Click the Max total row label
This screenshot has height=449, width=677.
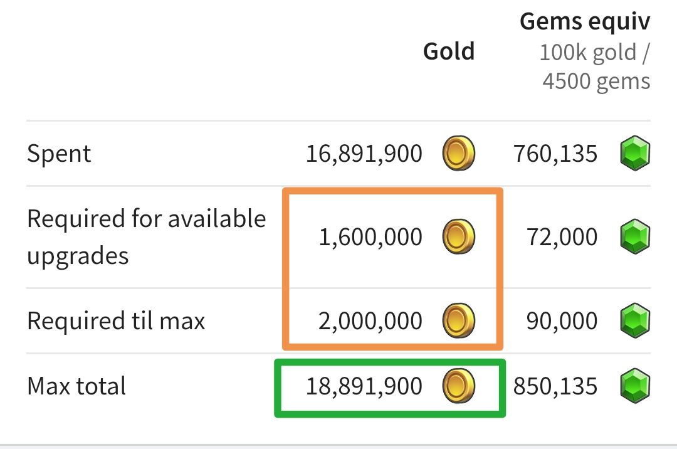tap(76, 386)
